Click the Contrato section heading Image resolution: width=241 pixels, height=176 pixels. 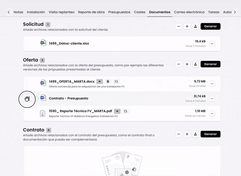tap(34, 130)
